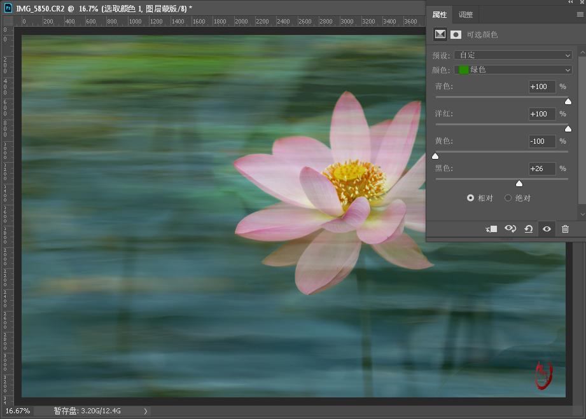Click the clip to layer icon

tap(491, 229)
